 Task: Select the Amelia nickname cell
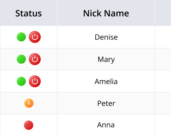(106, 81)
